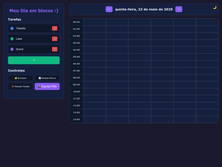Image resolution: width=222 pixels, height=167 pixels.
Task: Go to next day arrow
Action: pyautogui.click(x=179, y=9)
